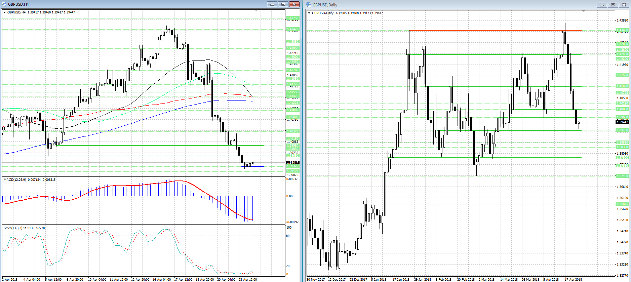Click the MACD scale value 0.00532
Screen dimensions: 631x282
coord(292,179)
